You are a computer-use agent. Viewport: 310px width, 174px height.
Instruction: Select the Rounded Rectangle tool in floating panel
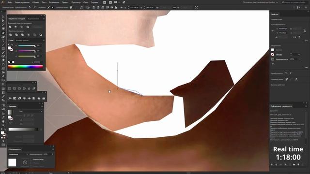[x=15, y=88]
